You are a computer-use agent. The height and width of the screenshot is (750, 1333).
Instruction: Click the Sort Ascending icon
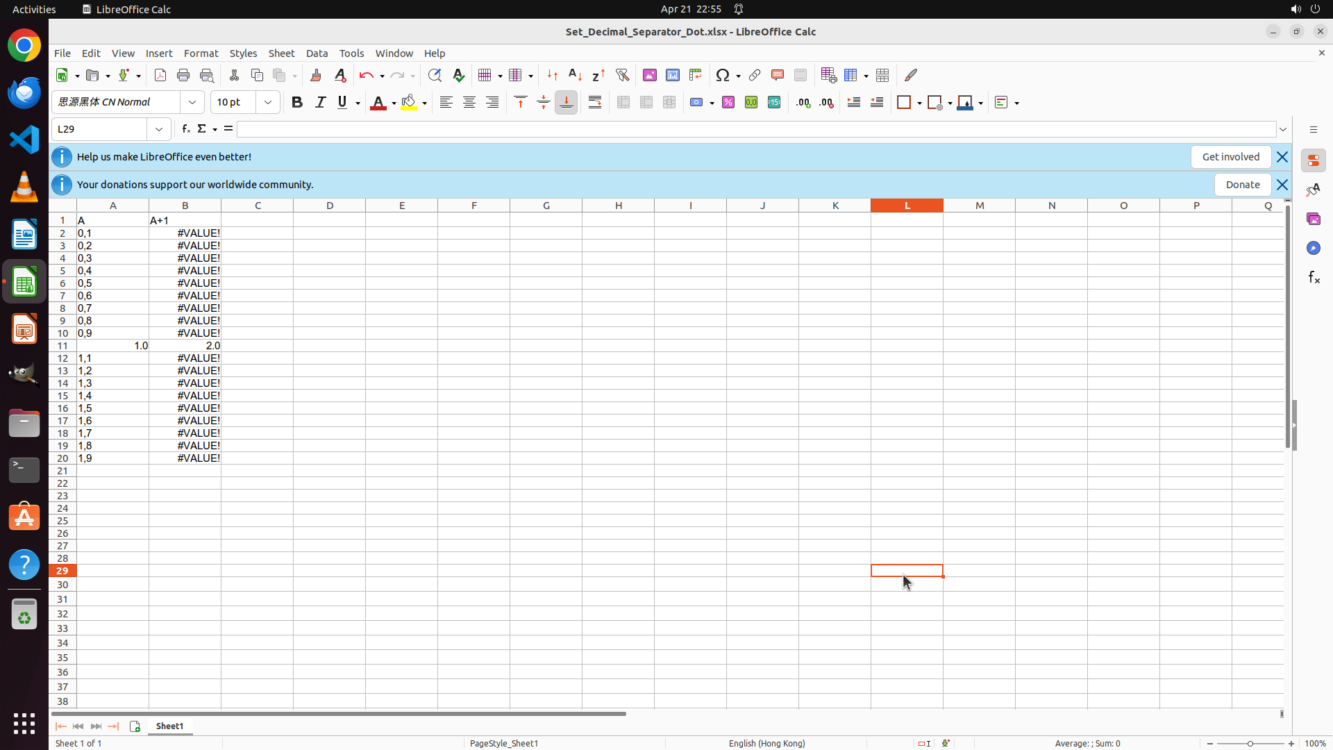tap(575, 75)
